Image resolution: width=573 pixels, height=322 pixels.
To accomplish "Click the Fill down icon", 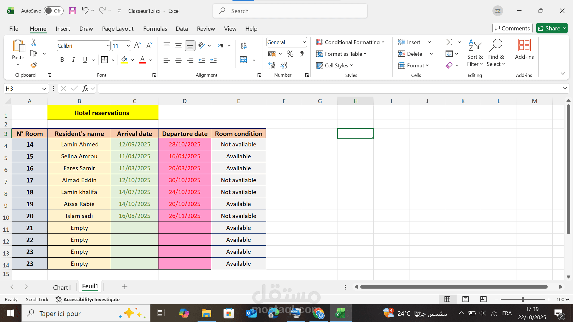I will pyautogui.click(x=449, y=54).
